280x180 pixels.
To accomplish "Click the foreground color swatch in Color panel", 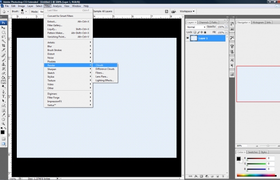I will point(238,158).
